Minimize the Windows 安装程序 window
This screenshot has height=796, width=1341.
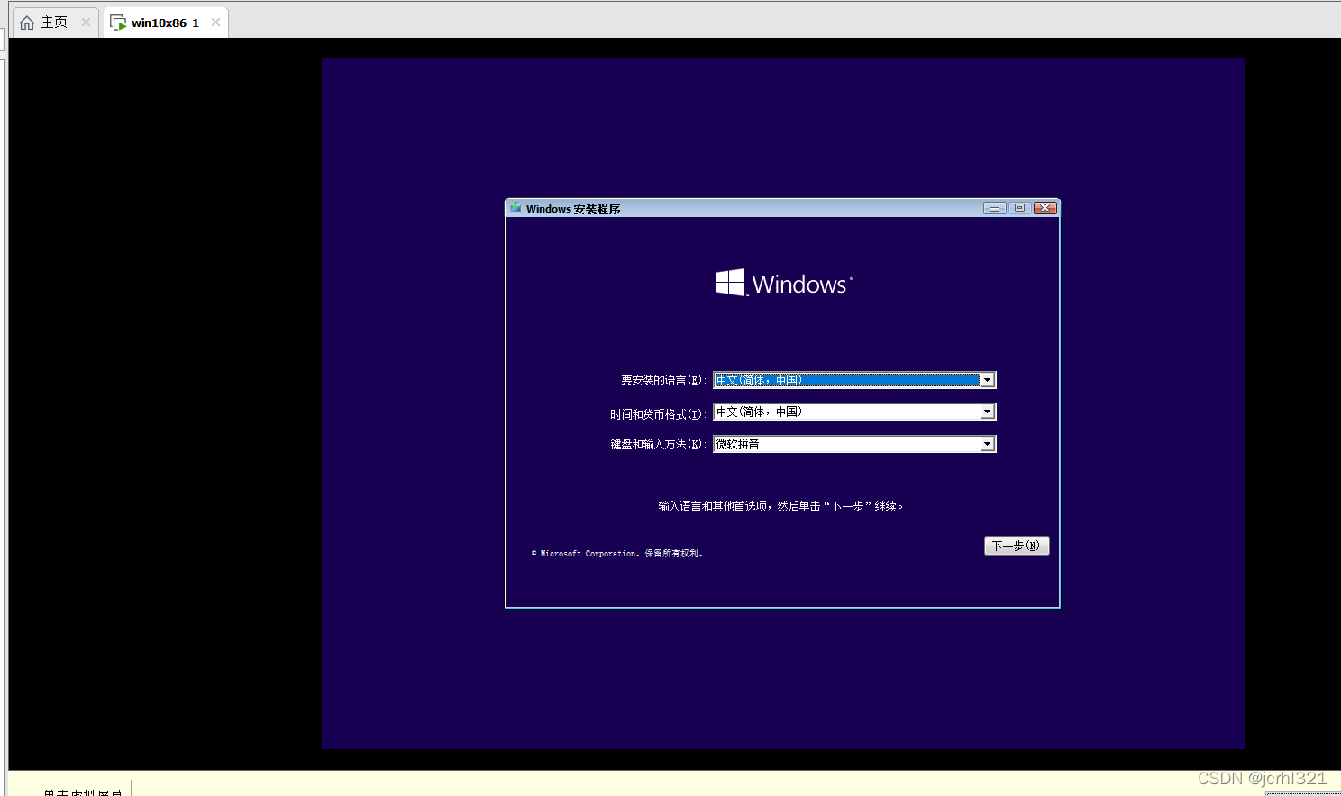point(995,208)
